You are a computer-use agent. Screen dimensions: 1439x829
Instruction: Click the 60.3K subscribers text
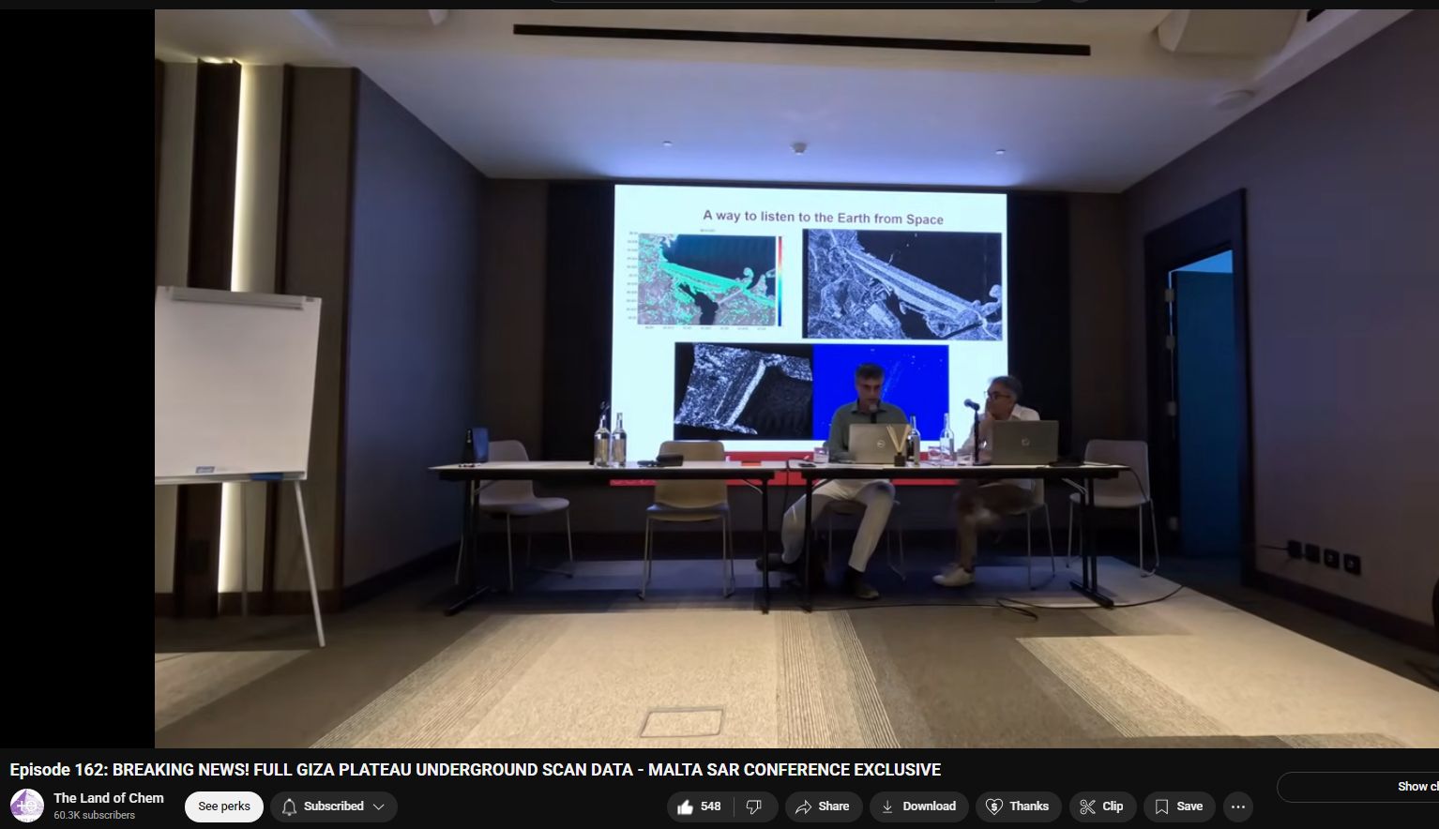pos(95,816)
